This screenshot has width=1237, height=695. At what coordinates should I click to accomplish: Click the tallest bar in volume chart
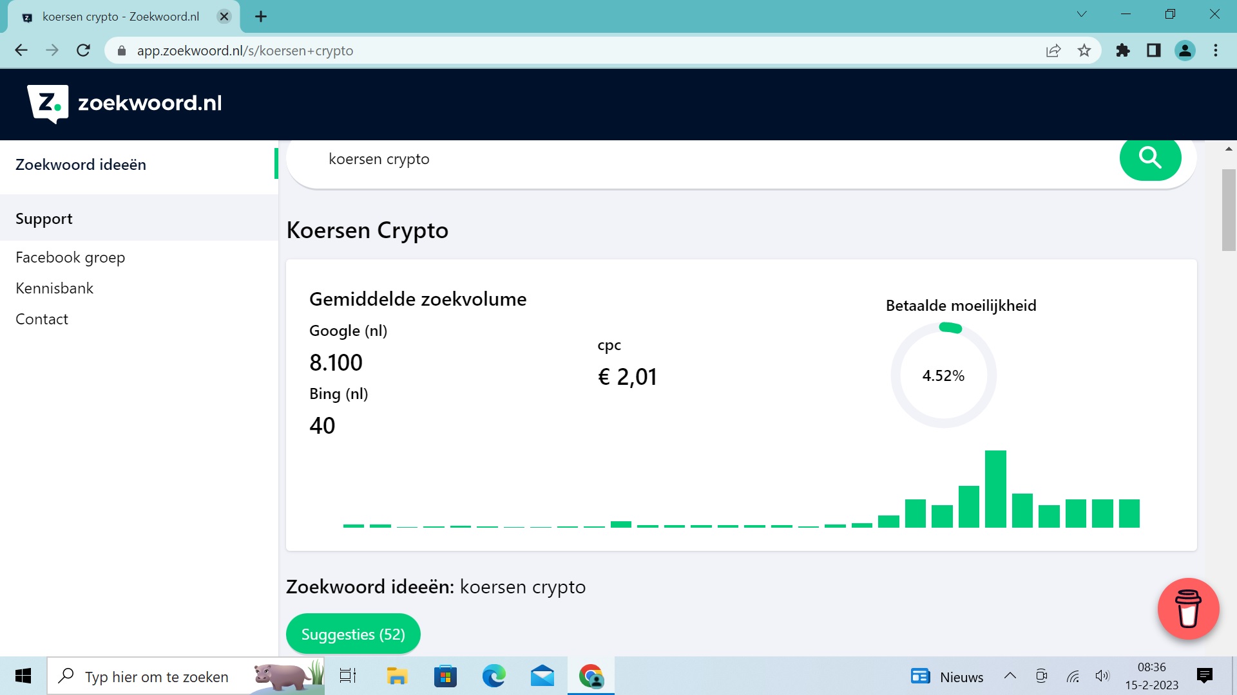pyautogui.click(x=995, y=489)
